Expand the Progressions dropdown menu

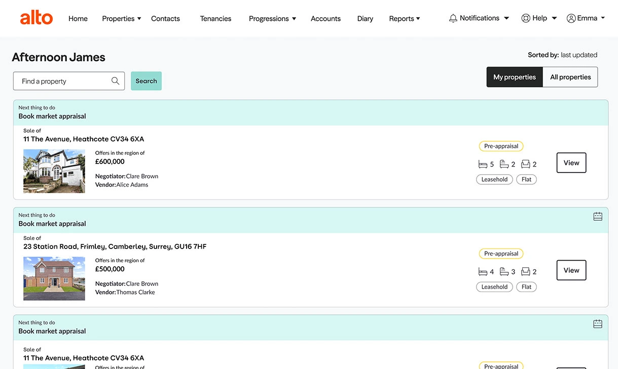click(x=272, y=19)
